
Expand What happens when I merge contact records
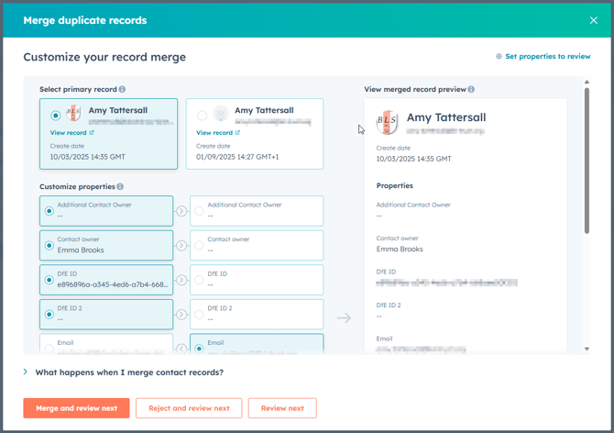click(x=26, y=372)
